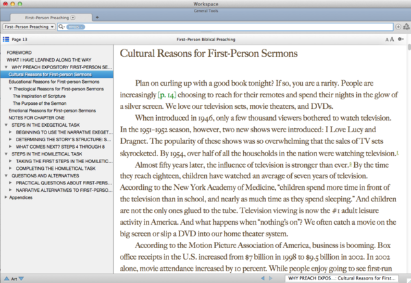Image resolution: width=411 pixels, height=283 pixels.
Task: Open WHAT I HAVE LEARNED ALONG THE WAY
Action: (x=49, y=60)
